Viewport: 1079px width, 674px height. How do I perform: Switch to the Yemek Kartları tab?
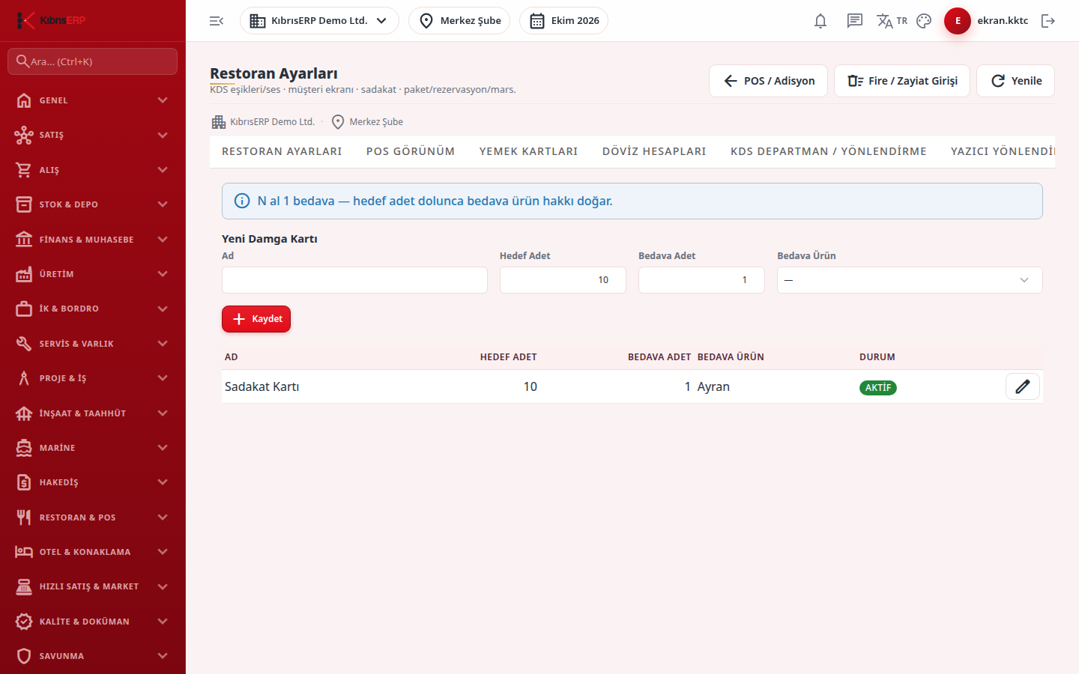(529, 151)
